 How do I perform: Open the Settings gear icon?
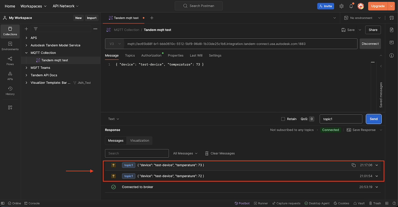(x=341, y=6)
